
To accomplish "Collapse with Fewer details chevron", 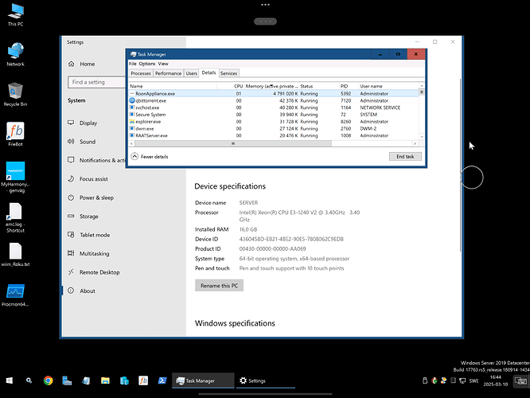I will 134,156.
